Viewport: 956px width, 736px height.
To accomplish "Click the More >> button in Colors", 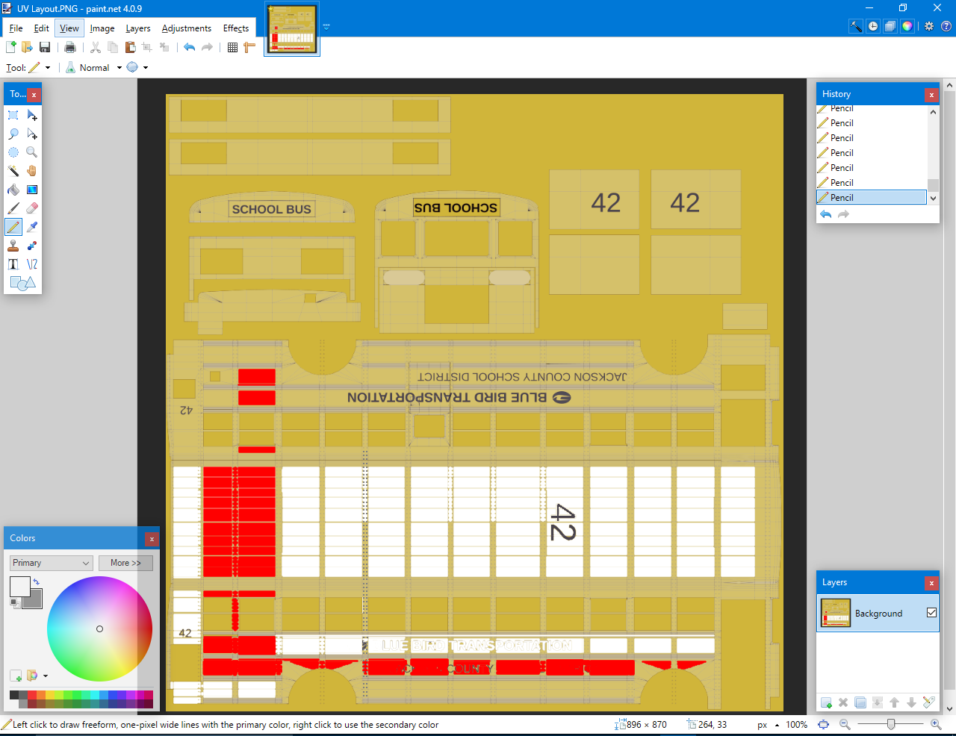I will (x=125, y=563).
